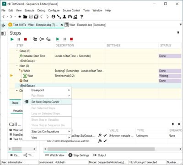The image size is (183, 165).
Task: Toggle the pin on the Steps pane
Action: point(178,33)
